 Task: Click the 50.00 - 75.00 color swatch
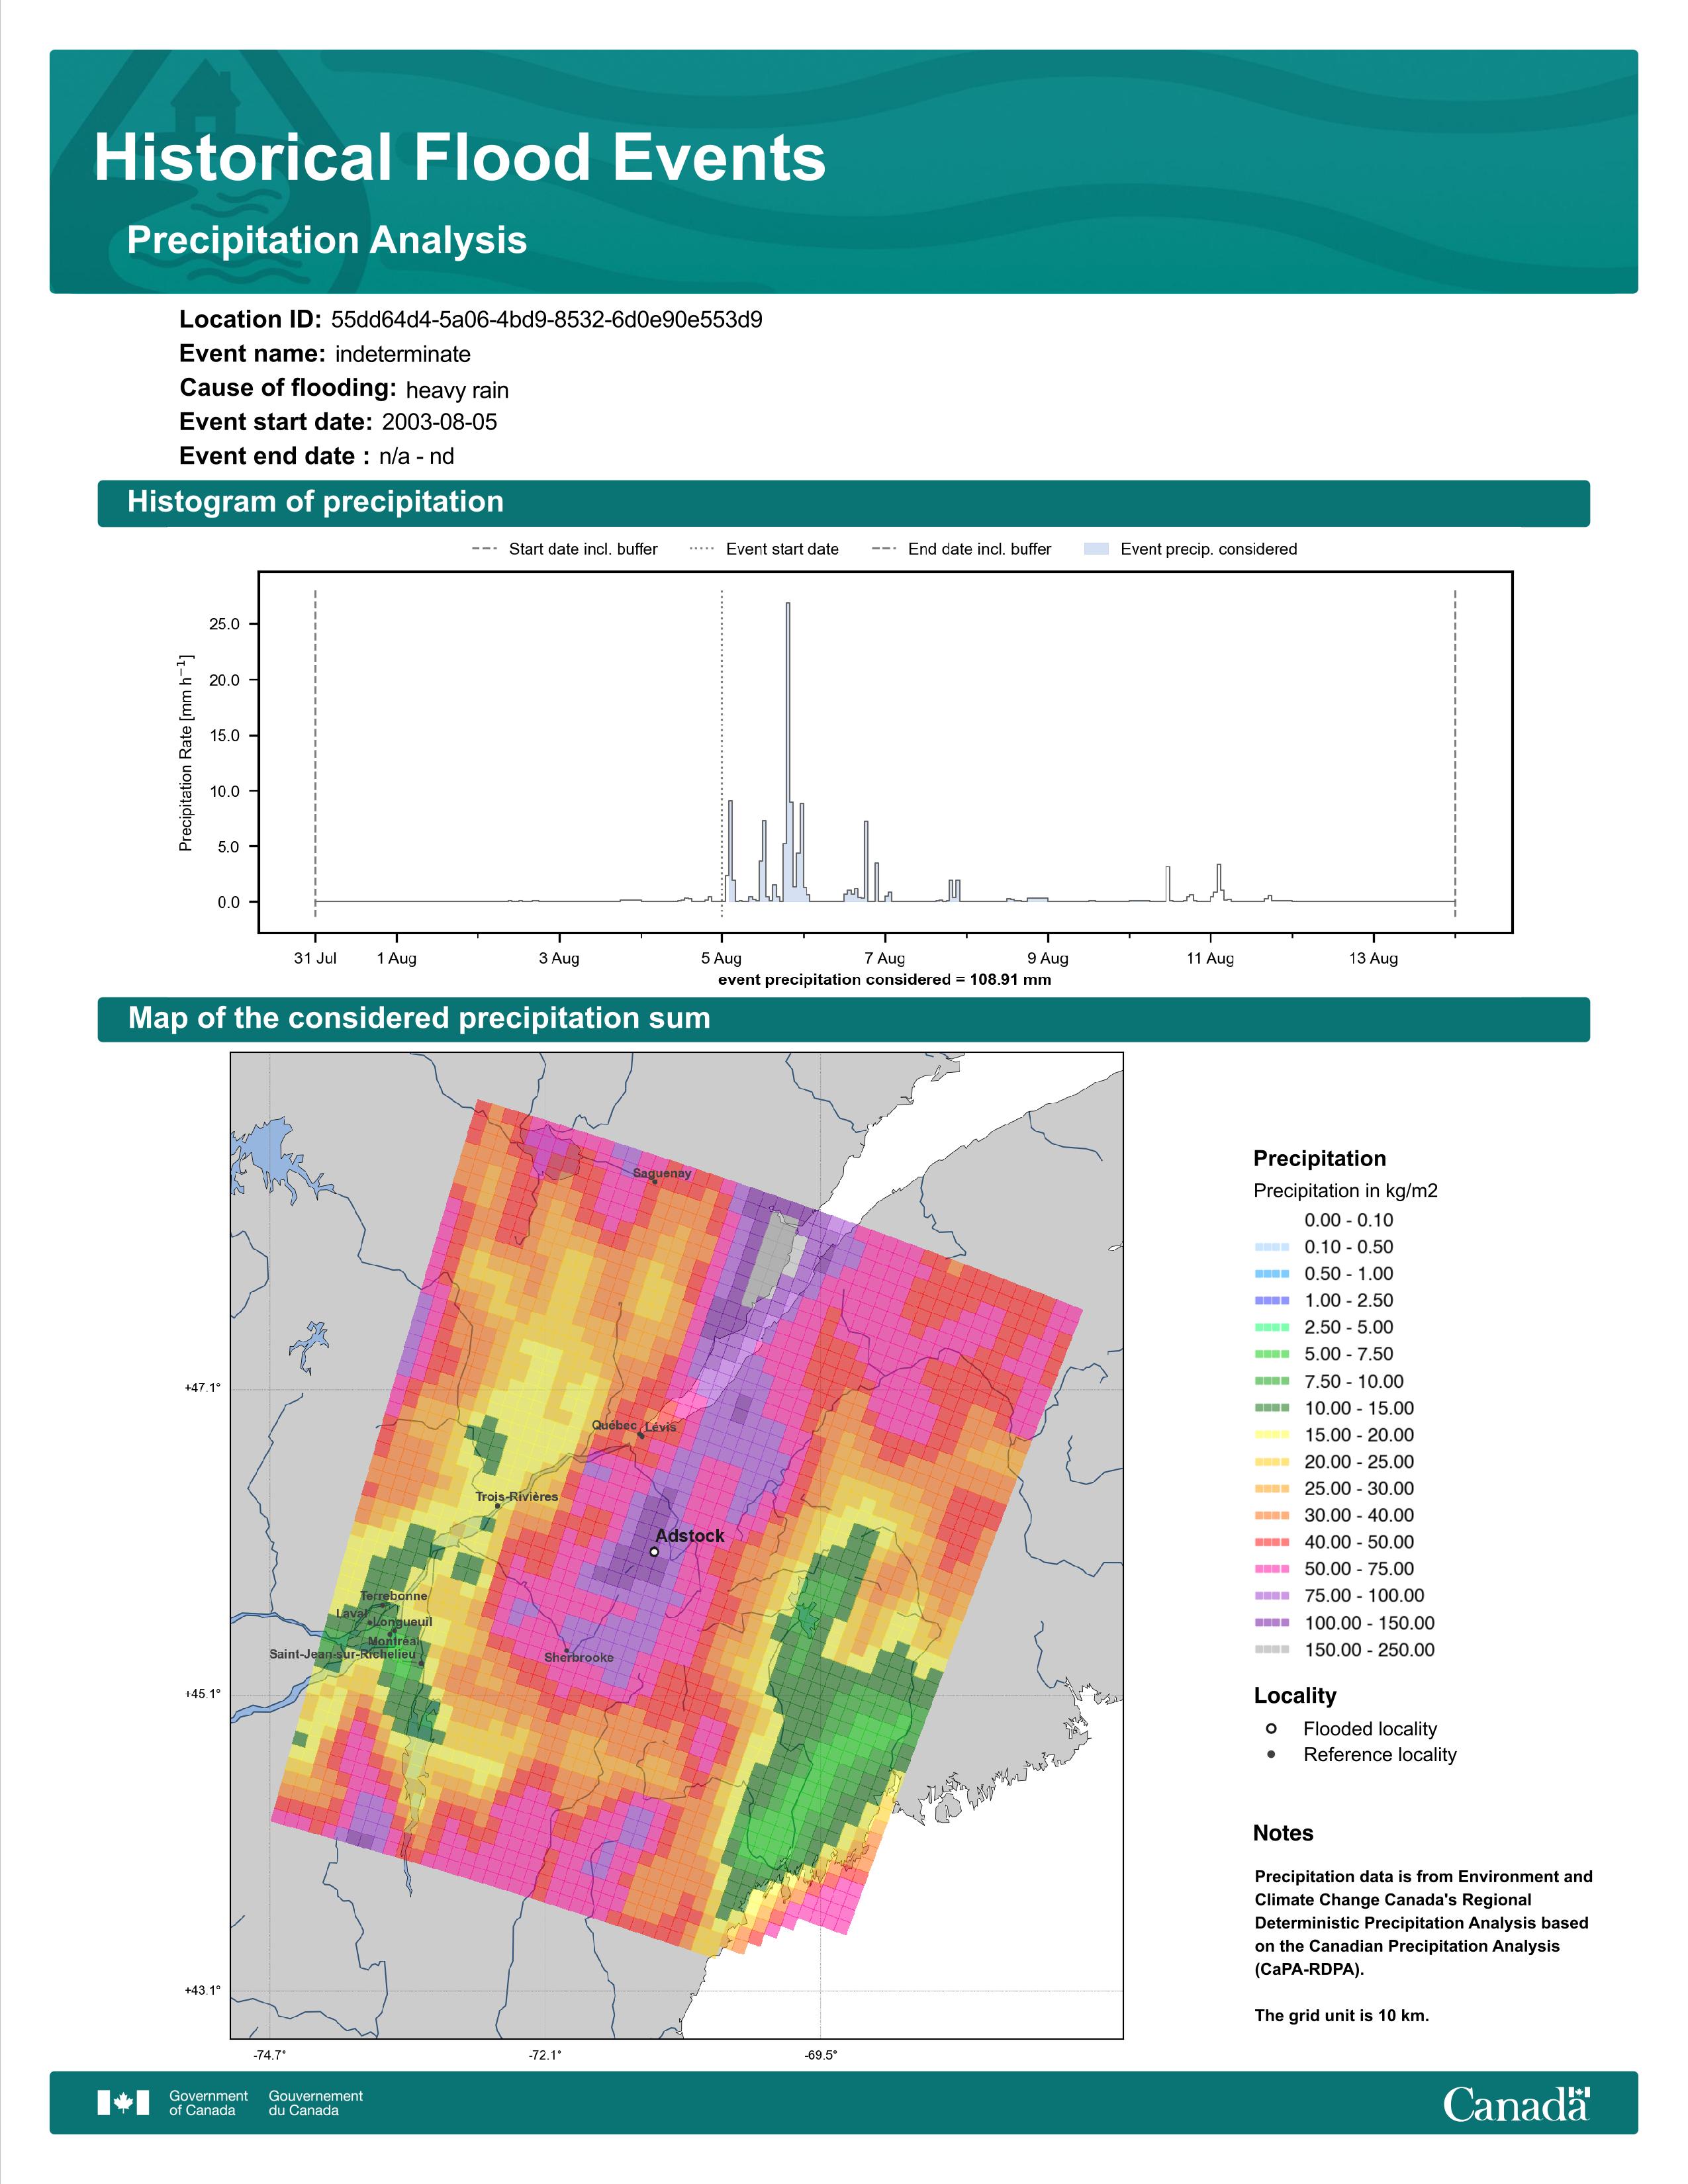(1272, 1569)
